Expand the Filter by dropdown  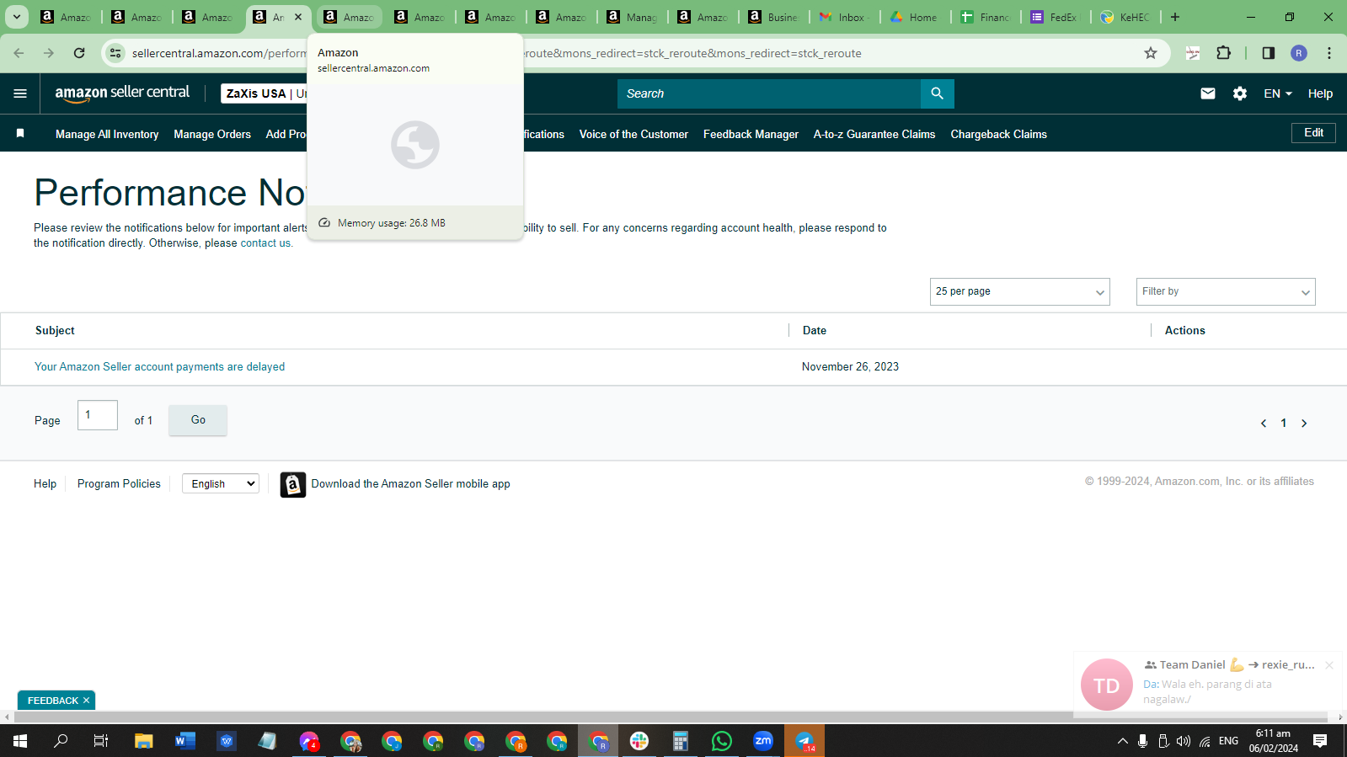tap(1226, 291)
